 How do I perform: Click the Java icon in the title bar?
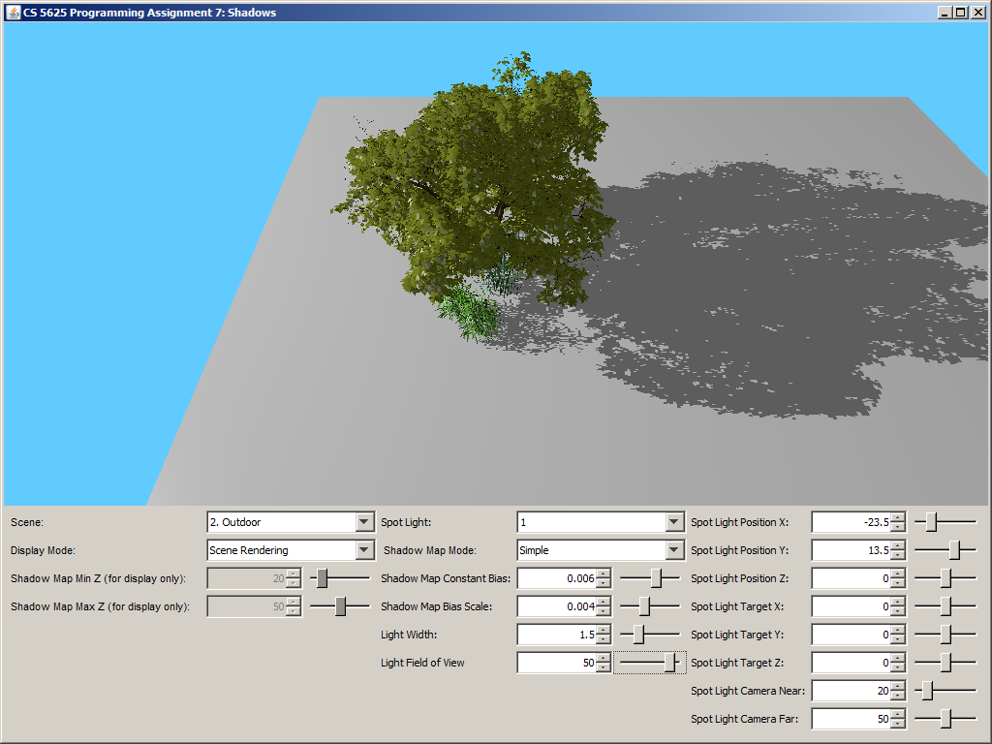point(13,13)
